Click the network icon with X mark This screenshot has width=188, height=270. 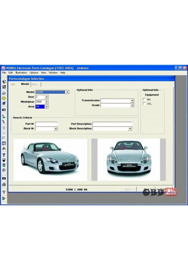(x=4, y=122)
